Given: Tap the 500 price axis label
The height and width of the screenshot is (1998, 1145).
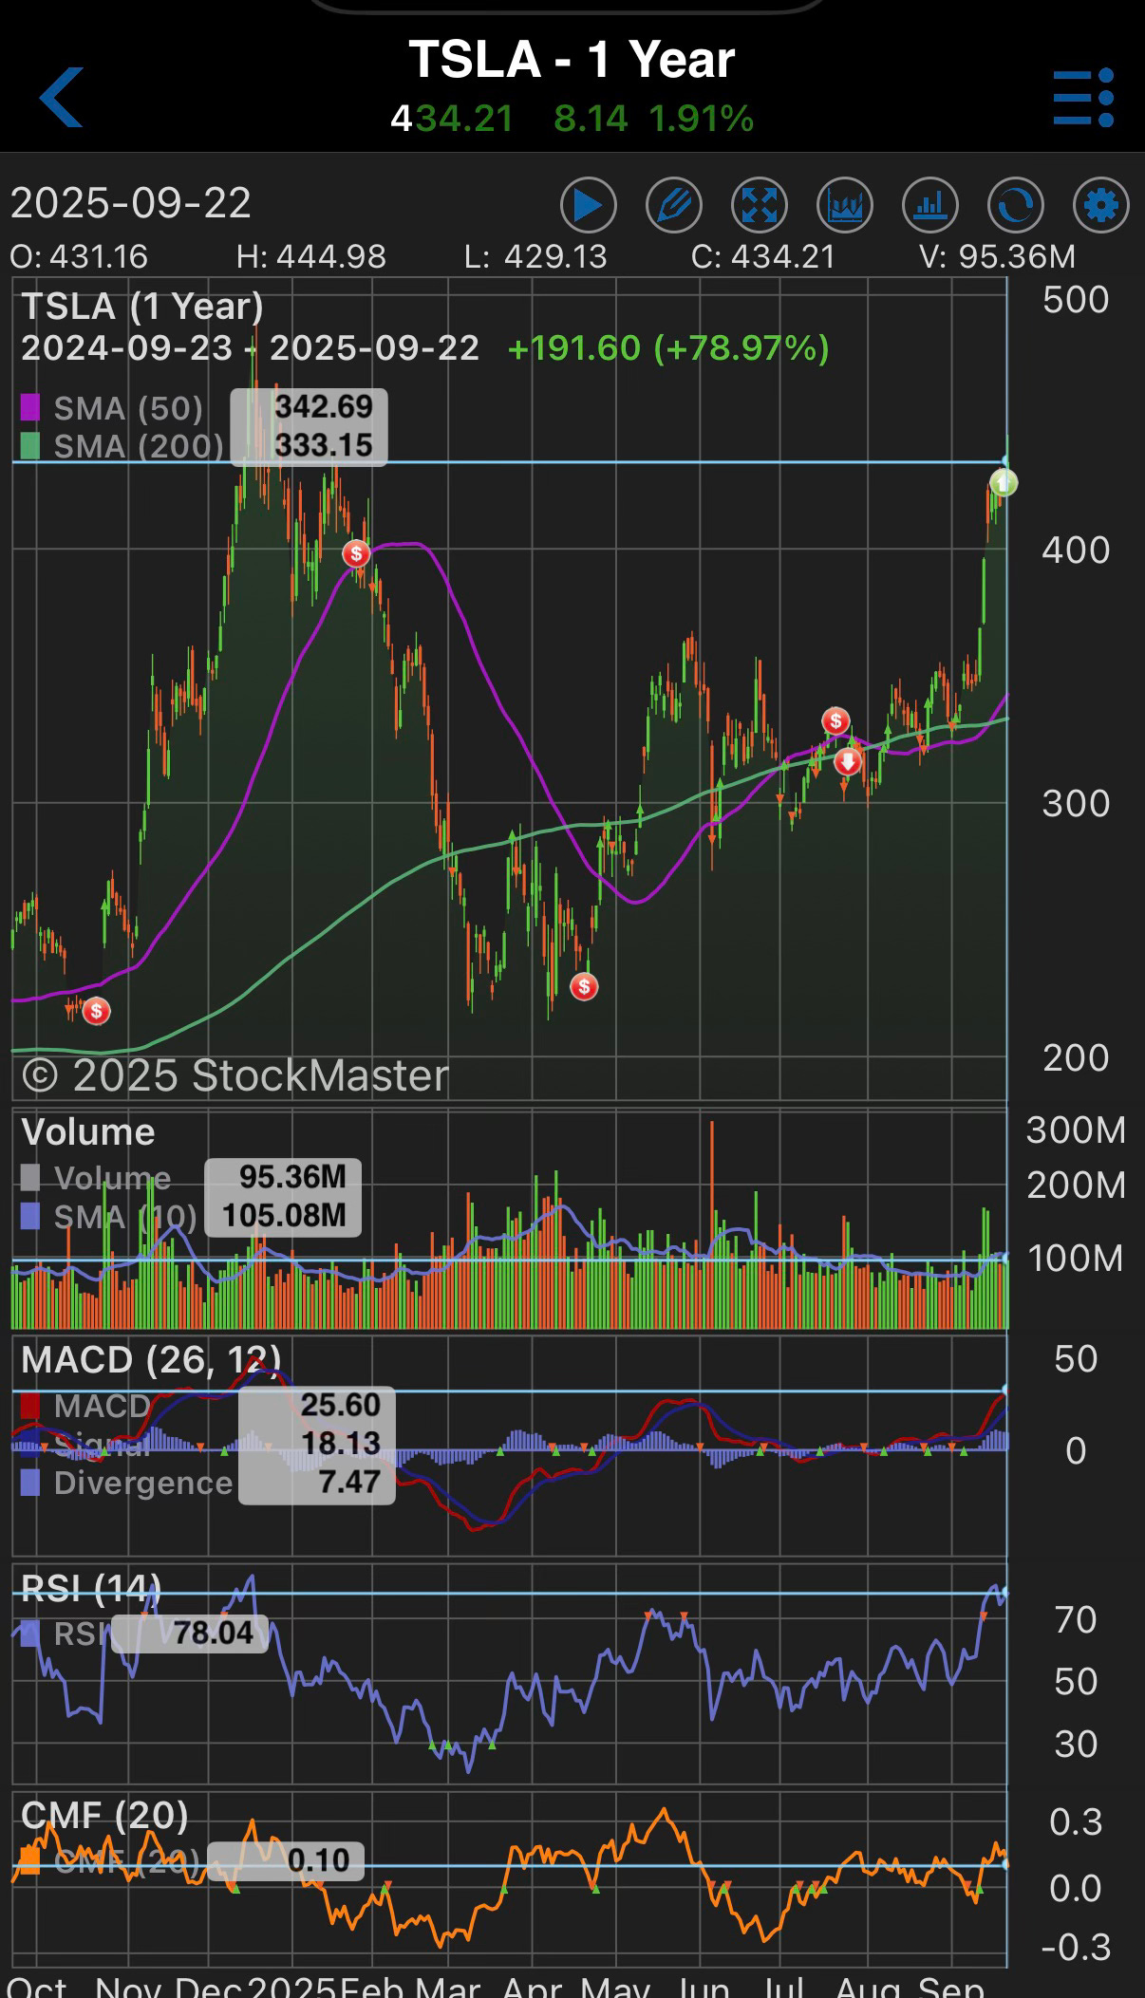Looking at the screenshot, I should pyautogui.click(x=1076, y=300).
